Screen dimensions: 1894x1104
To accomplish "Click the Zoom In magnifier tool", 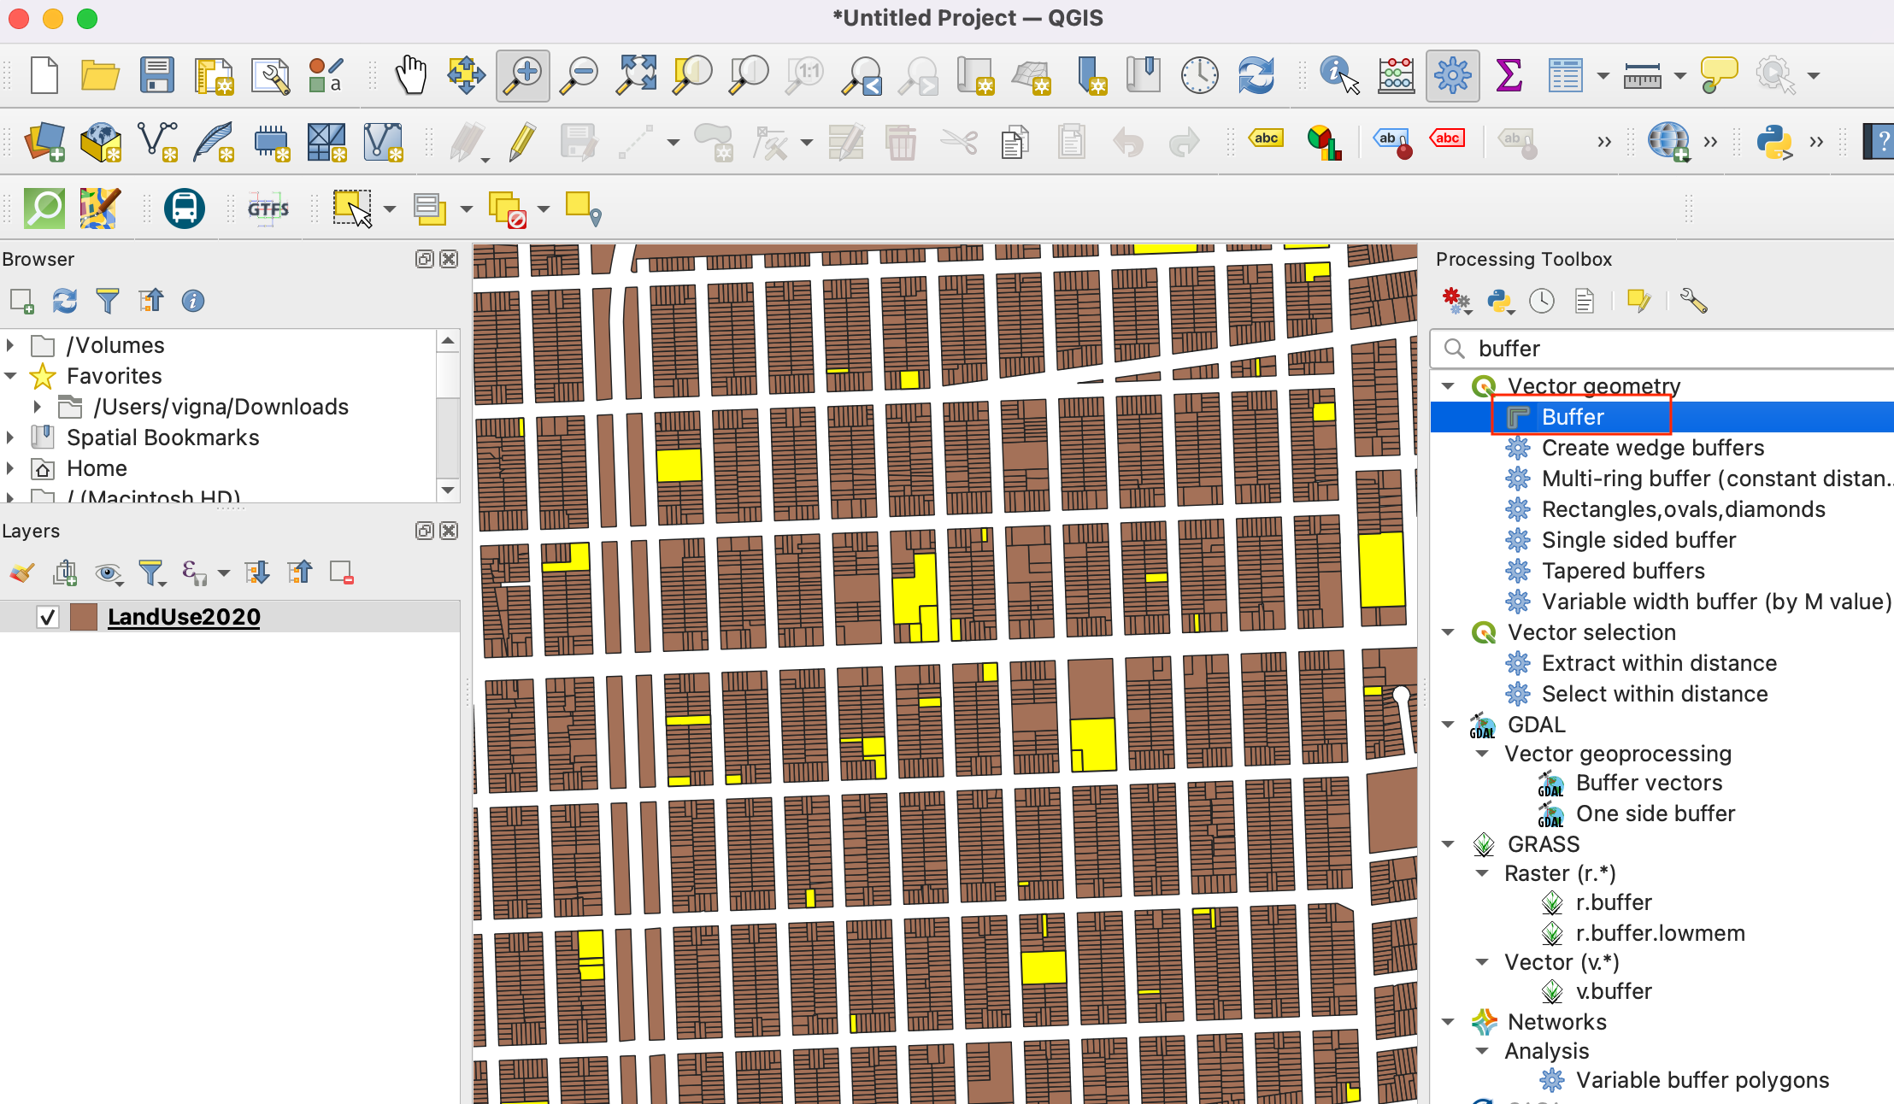I will (522, 75).
